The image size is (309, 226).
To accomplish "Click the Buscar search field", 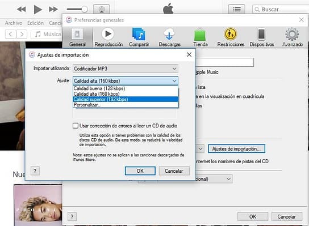I will click(x=281, y=9).
